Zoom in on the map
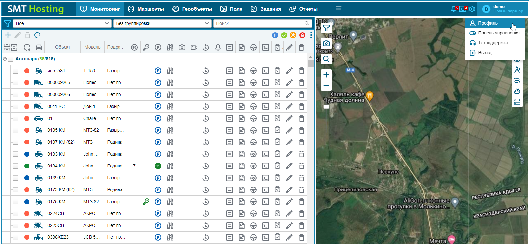Image resolution: width=529 pixels, height=244 pixels. point(326,75)
